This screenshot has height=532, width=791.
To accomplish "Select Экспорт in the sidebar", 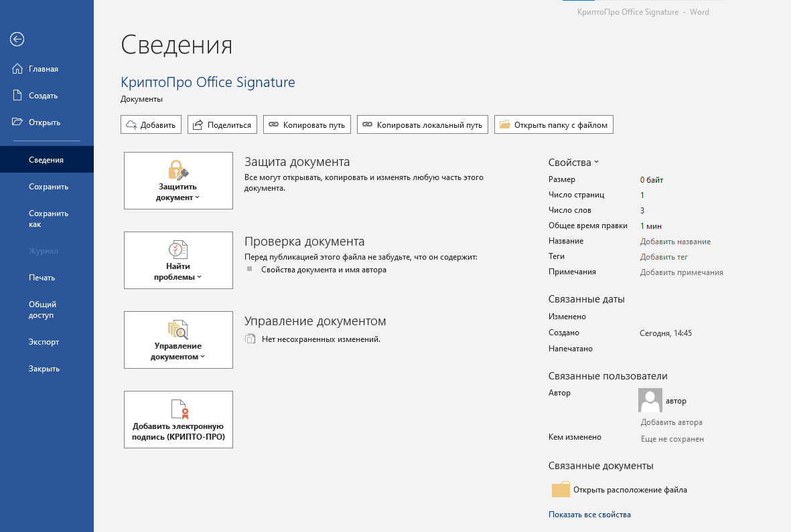I will [x=44, y=342].
